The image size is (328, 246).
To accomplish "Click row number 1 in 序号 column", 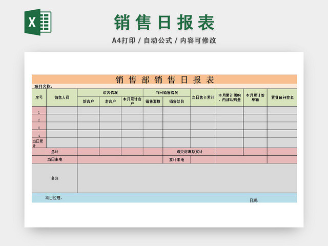I will click(39, 111).
